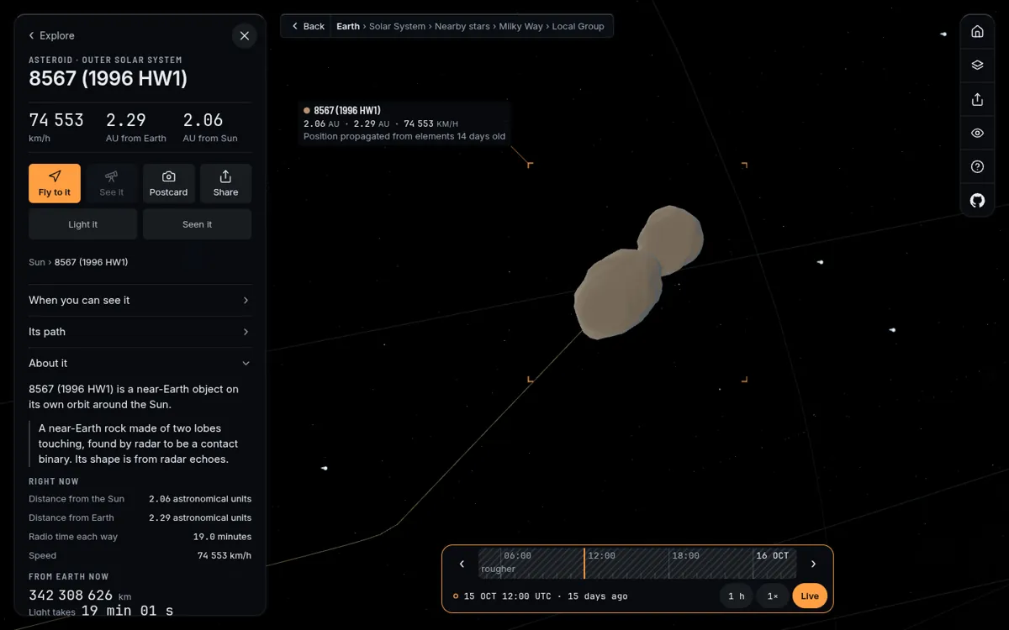Click the See it telescope button
1009x630 pixels.
pos(112,183)
